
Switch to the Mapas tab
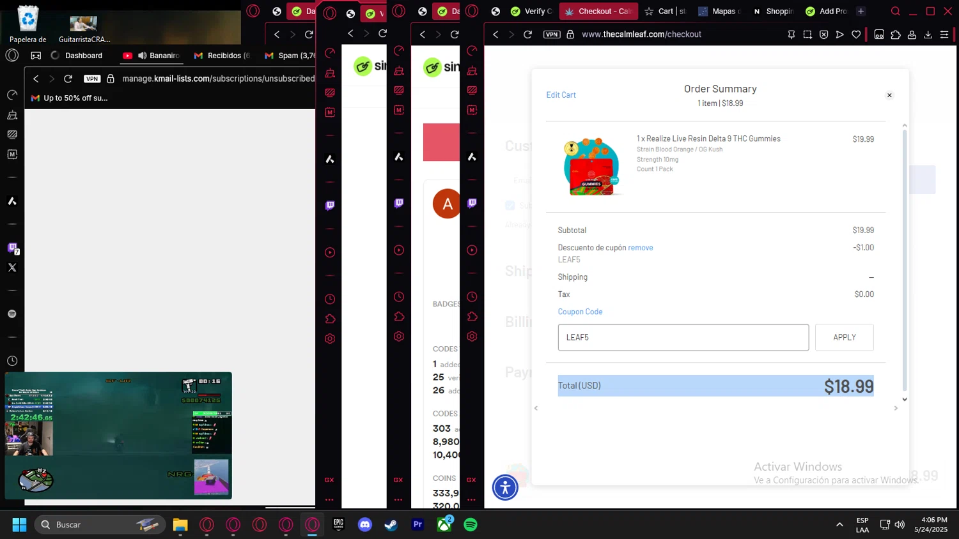[719, 11]
